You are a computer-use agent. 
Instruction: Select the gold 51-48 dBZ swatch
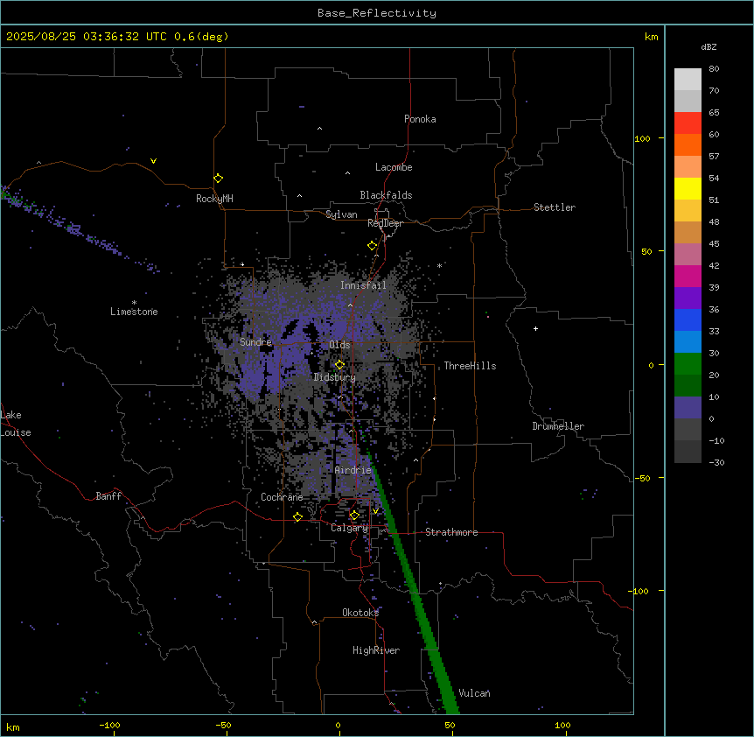(688, 211)
